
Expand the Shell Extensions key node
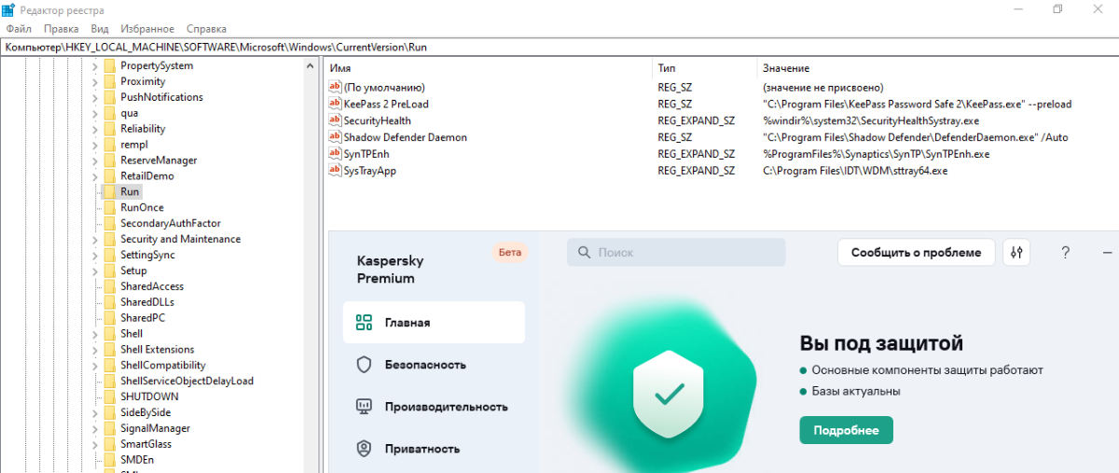[x=95, y=349]
